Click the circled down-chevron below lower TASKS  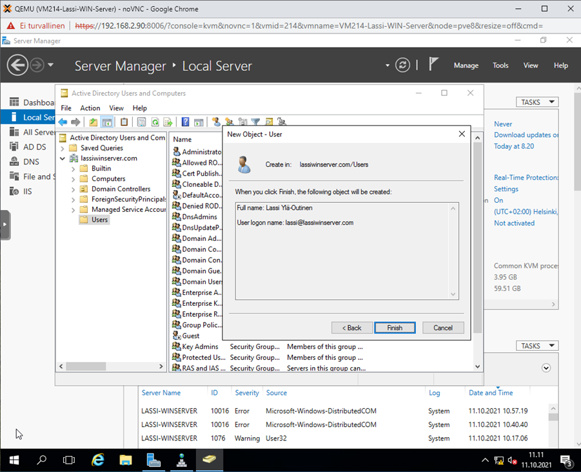tap(546, 368)
